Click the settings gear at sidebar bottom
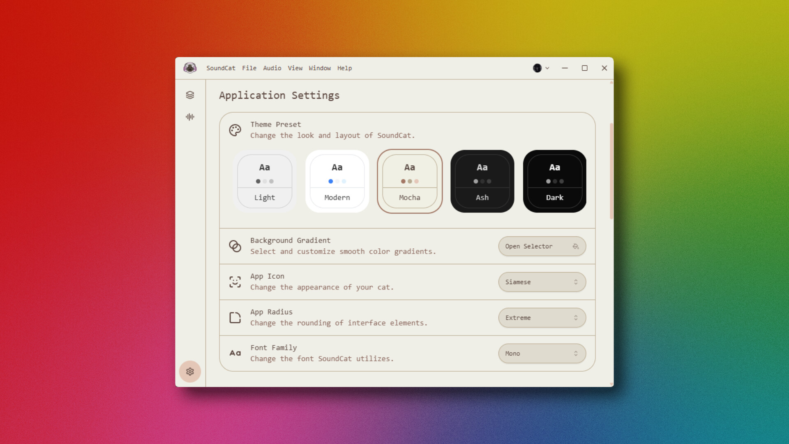The image size is (789, 444). 190,372
